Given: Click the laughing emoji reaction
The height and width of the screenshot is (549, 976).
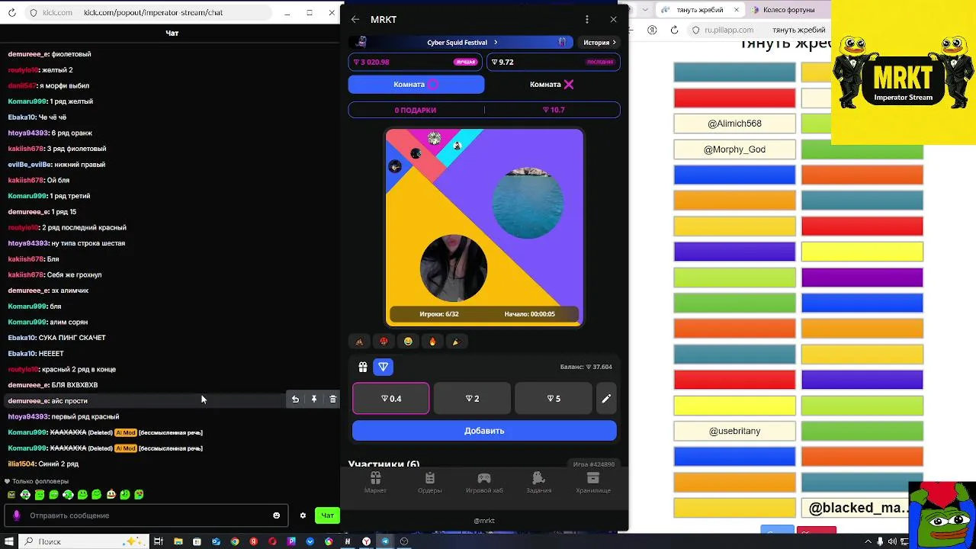Looking at the screenshot, I should pyautogui.click(x=408, y=342).
